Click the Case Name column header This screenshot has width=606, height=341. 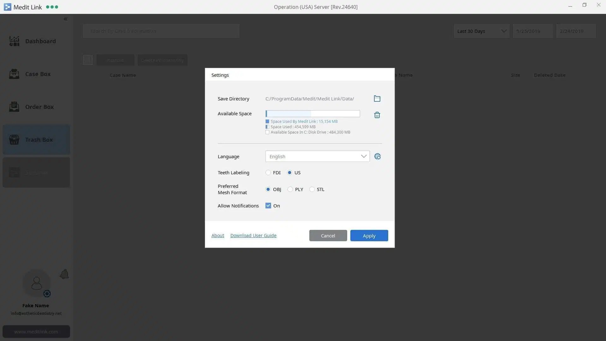coord(123,75)
